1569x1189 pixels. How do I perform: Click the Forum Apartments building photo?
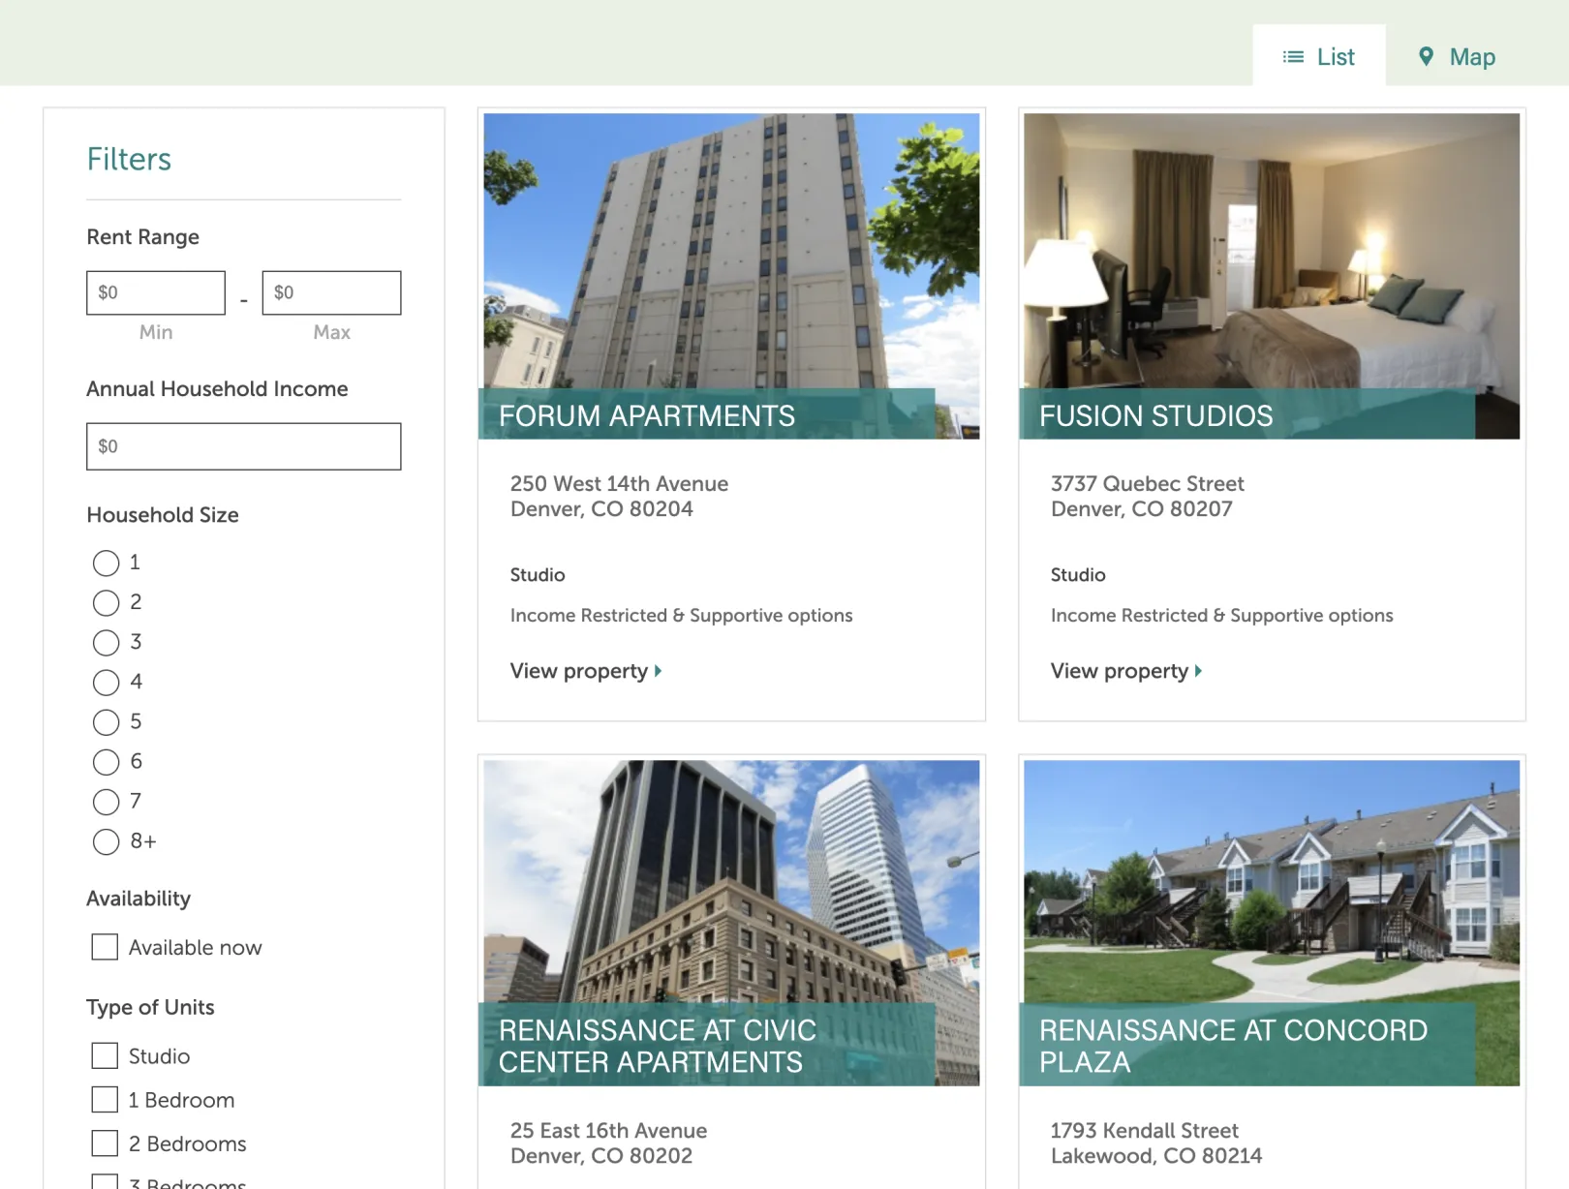click(731, 252)
